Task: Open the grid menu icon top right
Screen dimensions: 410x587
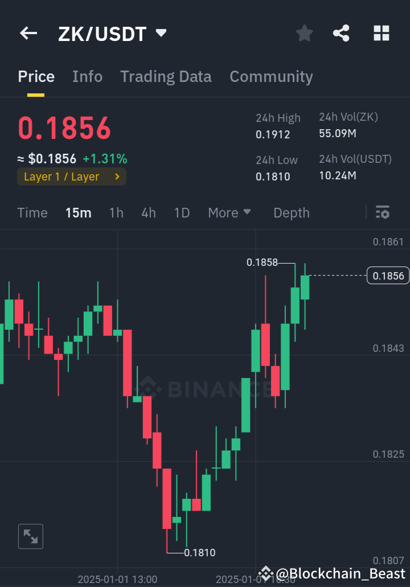Action: pos(381,33)
